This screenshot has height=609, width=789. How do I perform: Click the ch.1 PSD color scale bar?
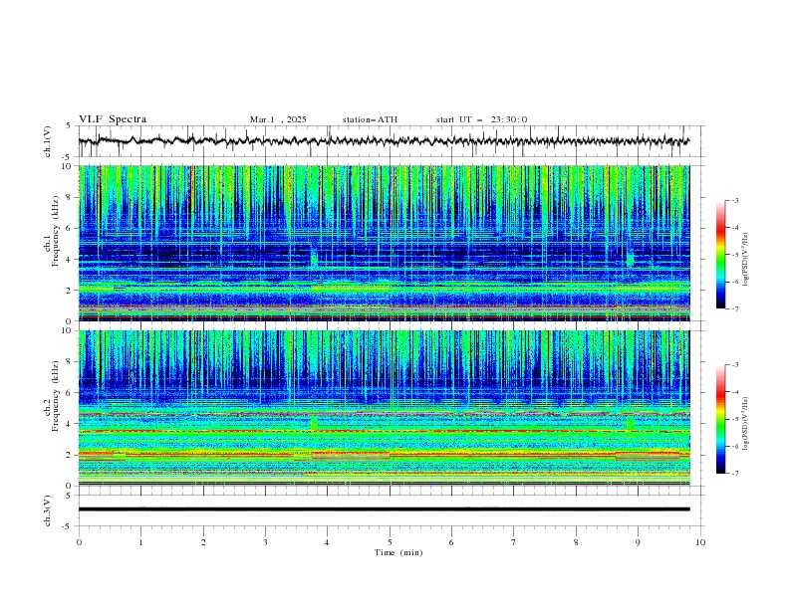pos(720,255)
